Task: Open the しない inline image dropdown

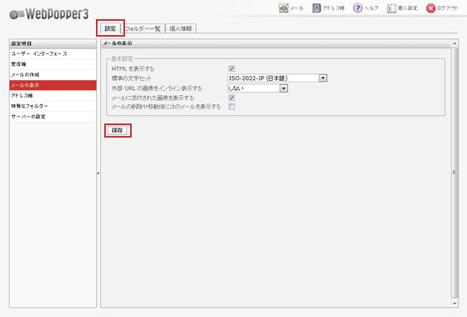Action: (x=257, y=88)
